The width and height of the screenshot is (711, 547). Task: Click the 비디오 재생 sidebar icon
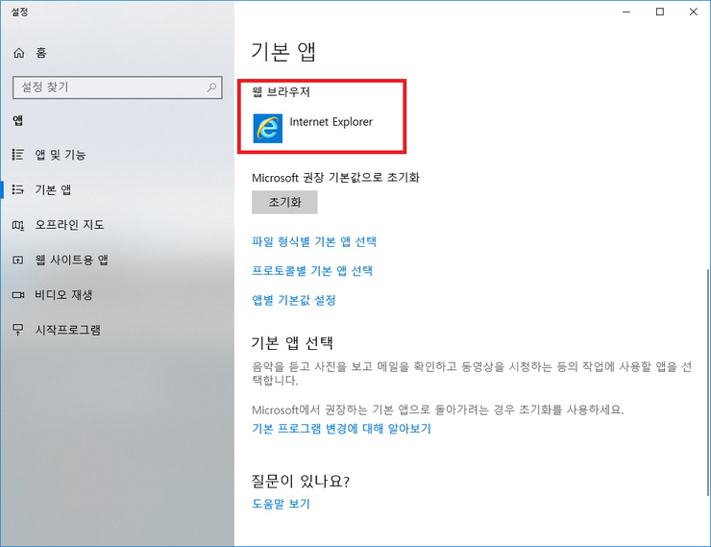tap(18, 295)
